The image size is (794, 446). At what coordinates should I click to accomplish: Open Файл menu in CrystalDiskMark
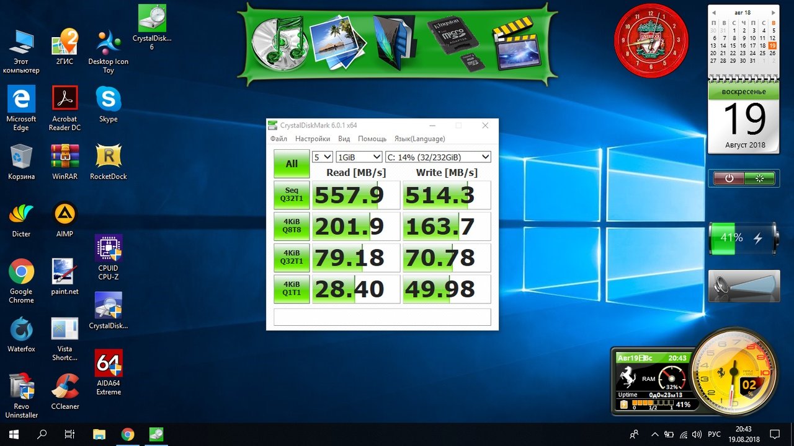pyautogui.click(x=279, y=139)
